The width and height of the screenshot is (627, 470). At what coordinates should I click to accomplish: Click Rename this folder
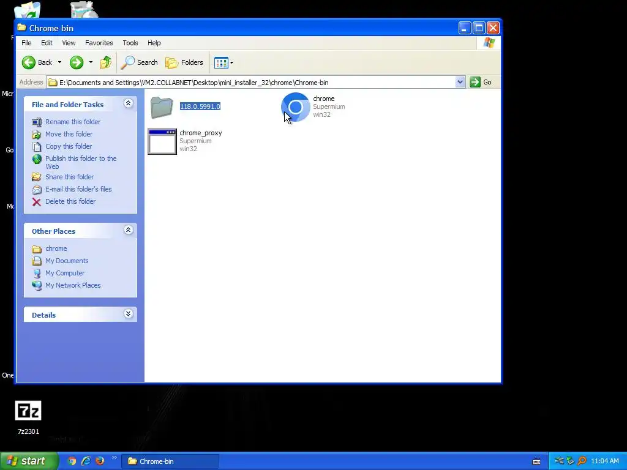click(x=73, y=122)
